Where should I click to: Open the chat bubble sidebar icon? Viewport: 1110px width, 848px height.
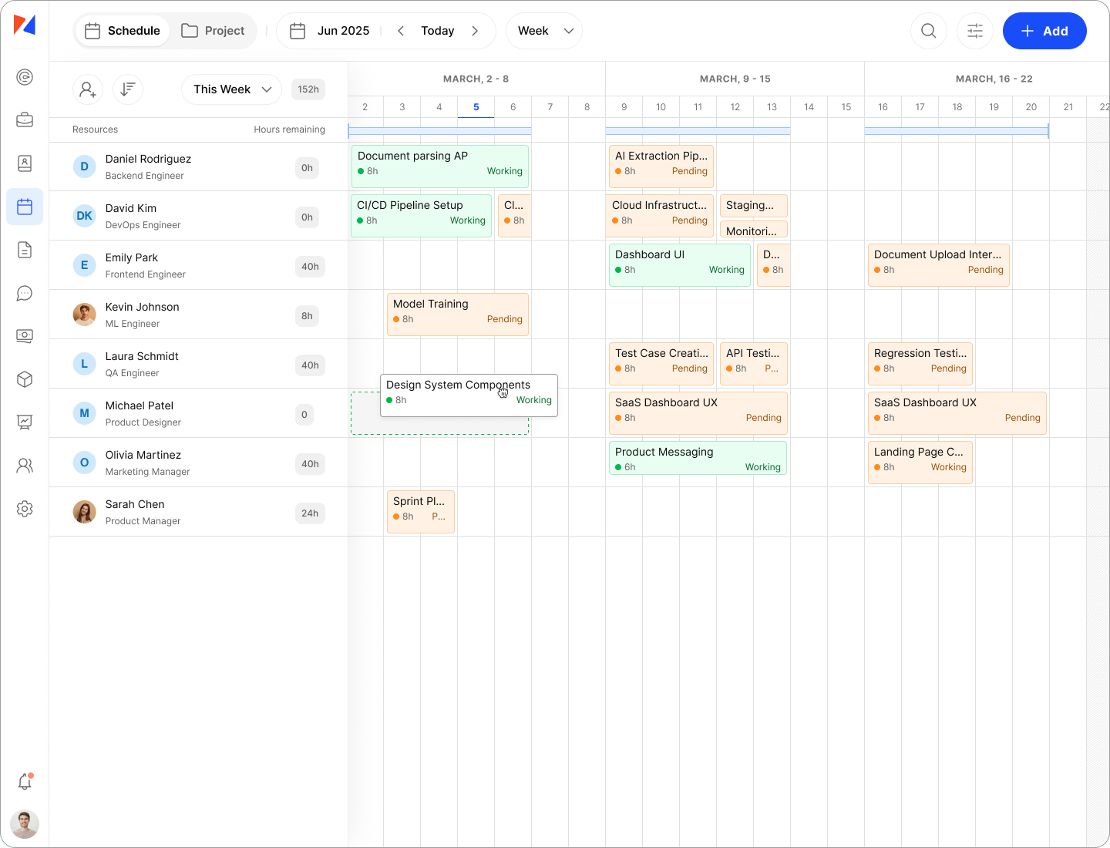click(25, 293)
